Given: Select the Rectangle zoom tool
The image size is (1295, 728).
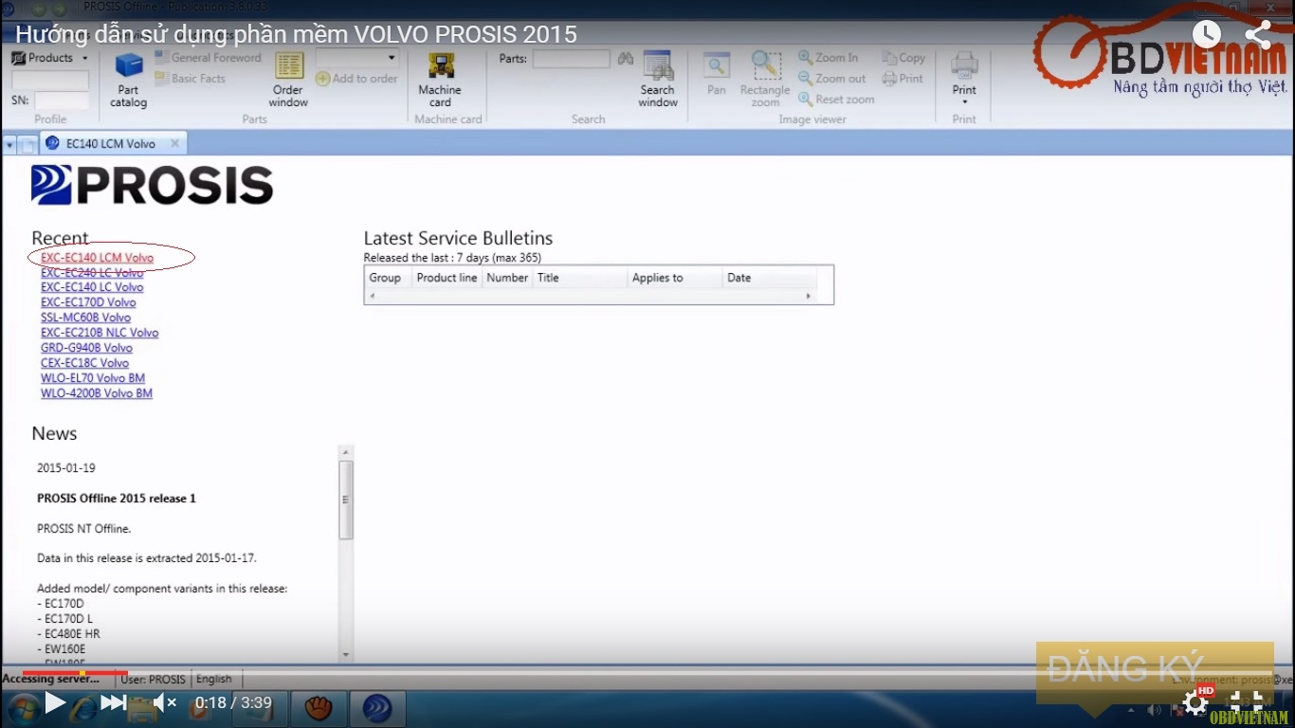Looking at the screenshot, I should pos(765,80).
